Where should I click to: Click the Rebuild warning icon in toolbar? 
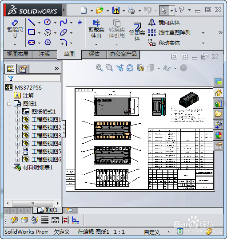coord(116,10)
